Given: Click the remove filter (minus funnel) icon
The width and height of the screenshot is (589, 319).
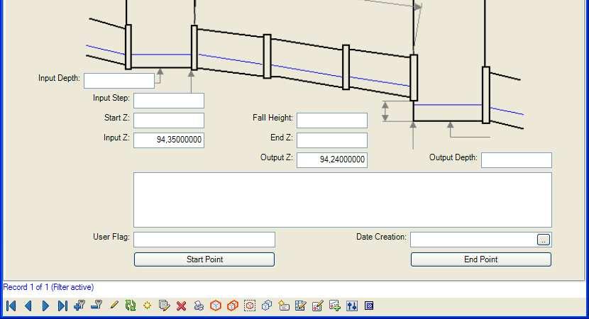Looking at the screenshot, I should pyautogui.click(x=97, y=305).
